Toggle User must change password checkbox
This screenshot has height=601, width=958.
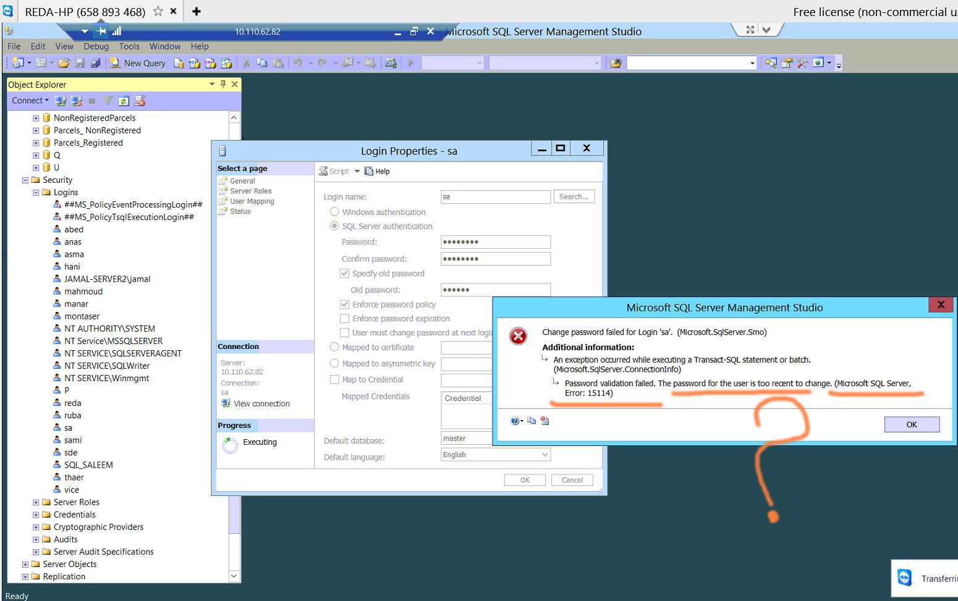click(344, 332)
